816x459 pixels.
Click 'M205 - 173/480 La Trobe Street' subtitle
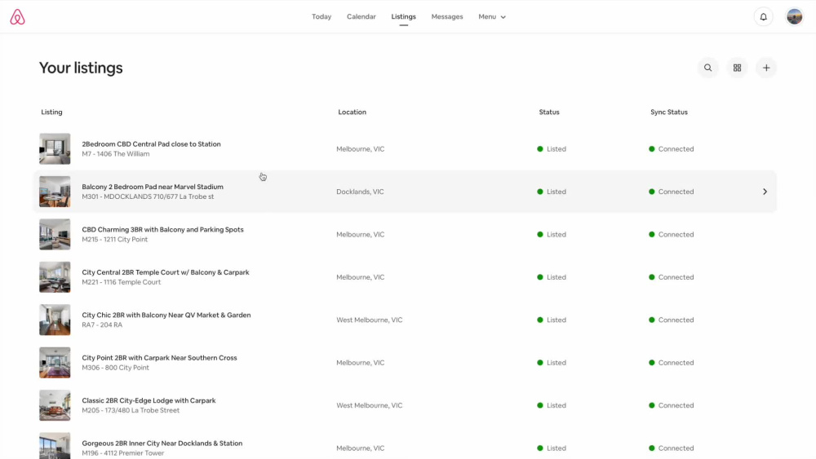(x=131, y=410)
